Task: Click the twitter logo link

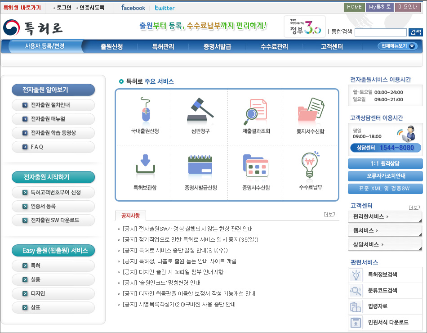Action: (165, 8)
